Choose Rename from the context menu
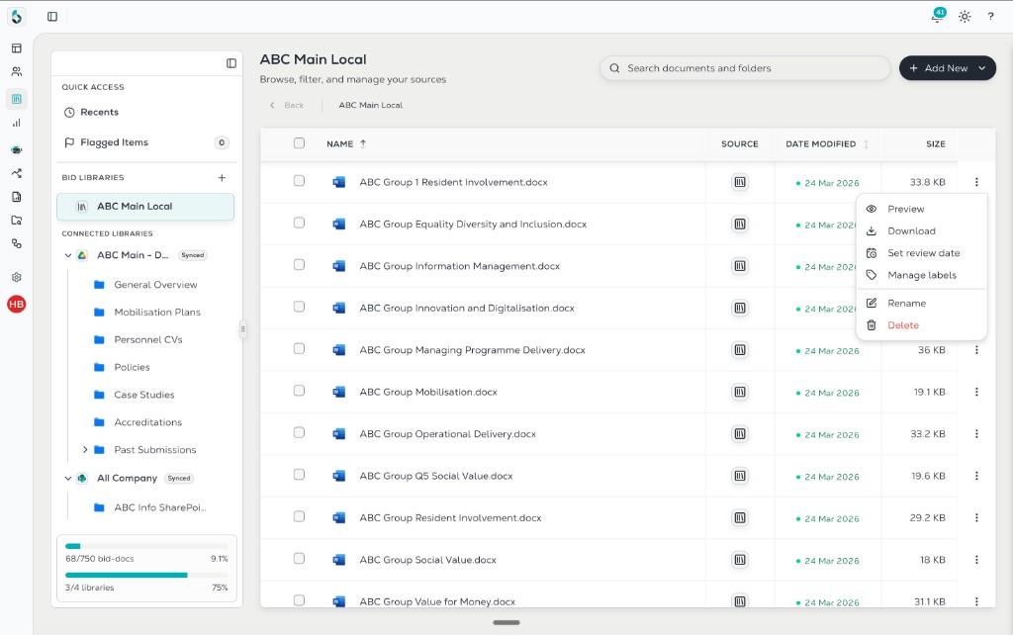 coord(921,304)
